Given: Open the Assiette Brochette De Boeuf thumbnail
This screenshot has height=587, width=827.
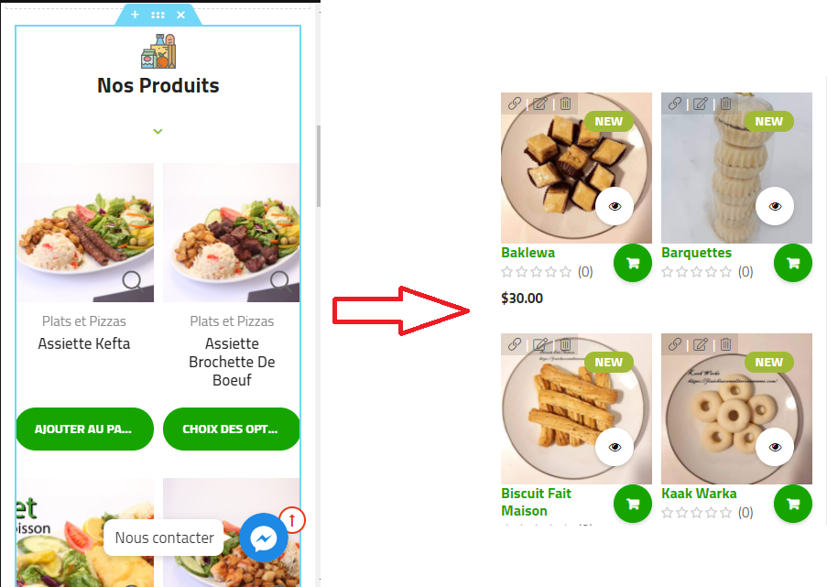Looking at the screenshot, I should (x=232, y=233).
